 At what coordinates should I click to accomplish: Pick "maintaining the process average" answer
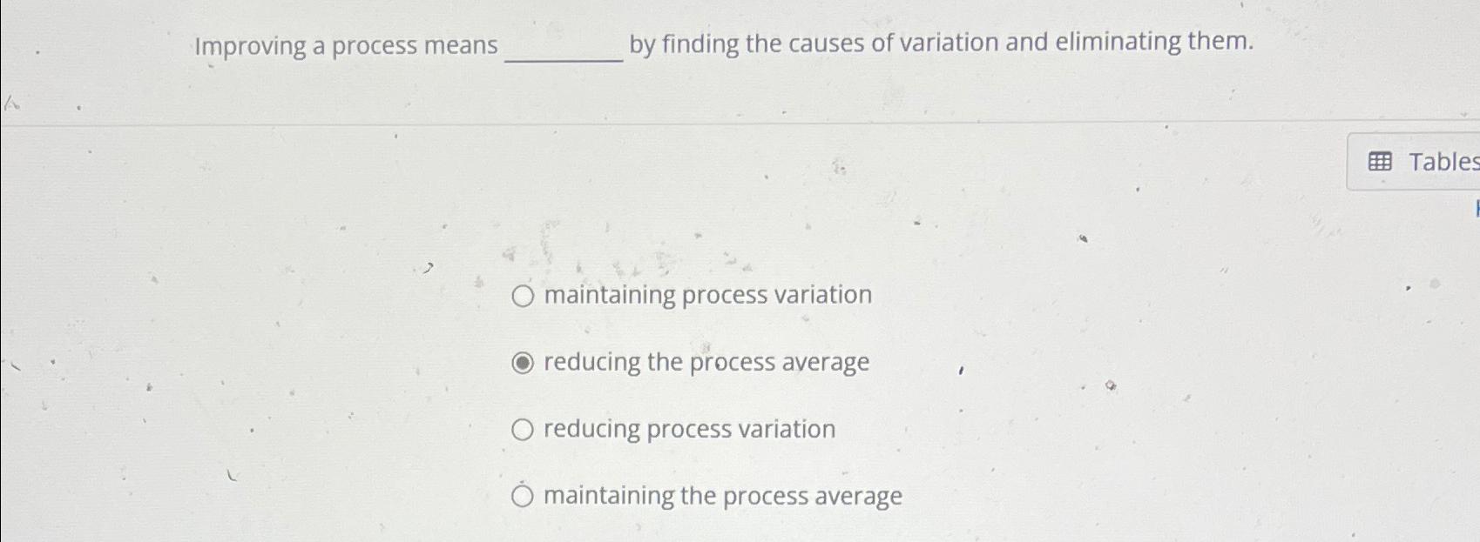[524, 496]
